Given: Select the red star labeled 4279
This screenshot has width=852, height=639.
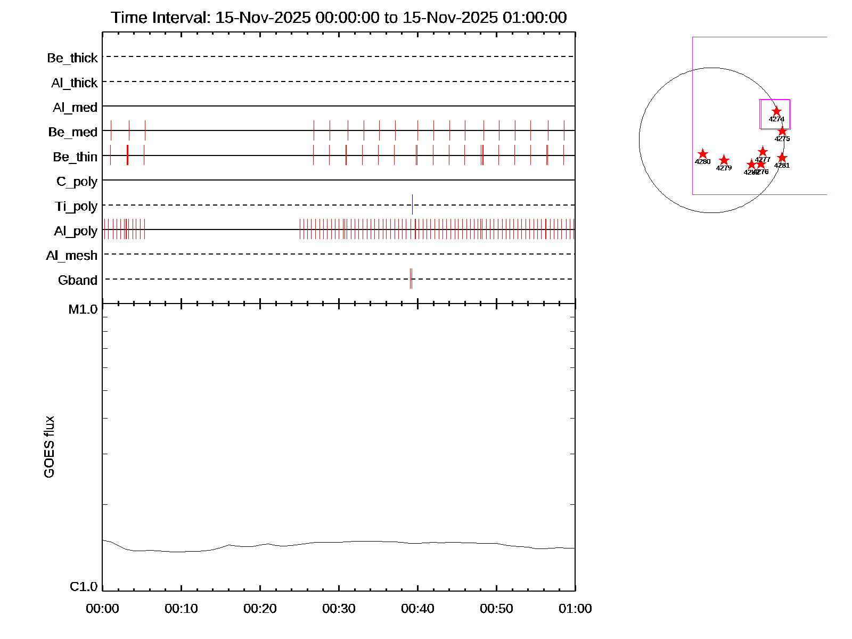Looking at the screenshot, I should tap(724, 160).
